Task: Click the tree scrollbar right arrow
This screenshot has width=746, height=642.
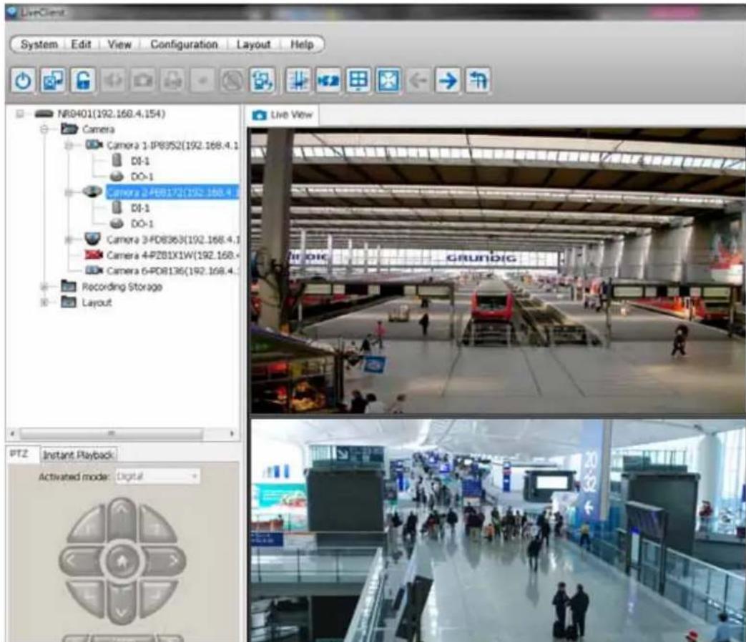Action: (x=232, y=433)
